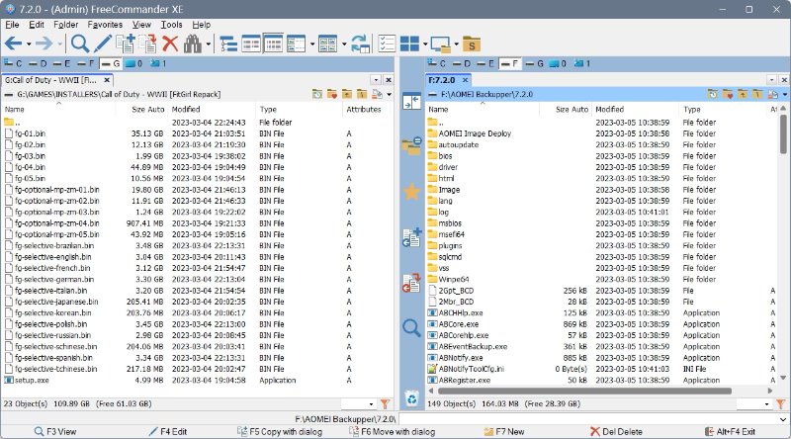Open the right panel tab list dropdown

(x=771, y=80)
